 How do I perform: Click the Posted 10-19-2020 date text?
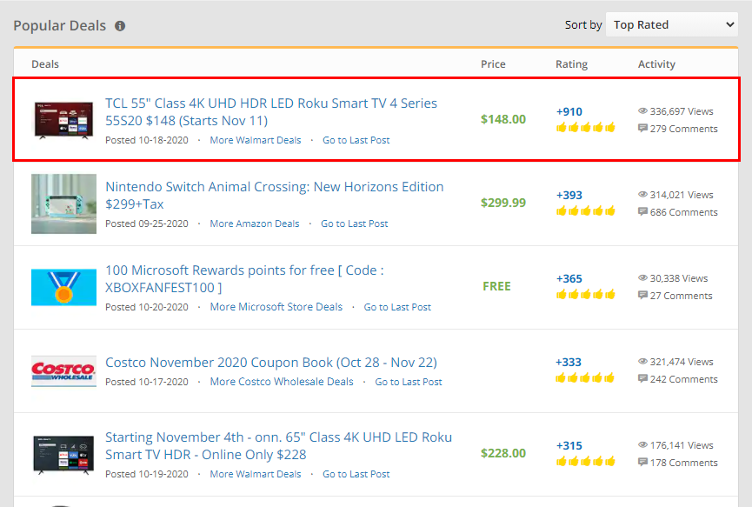(147, 474)
